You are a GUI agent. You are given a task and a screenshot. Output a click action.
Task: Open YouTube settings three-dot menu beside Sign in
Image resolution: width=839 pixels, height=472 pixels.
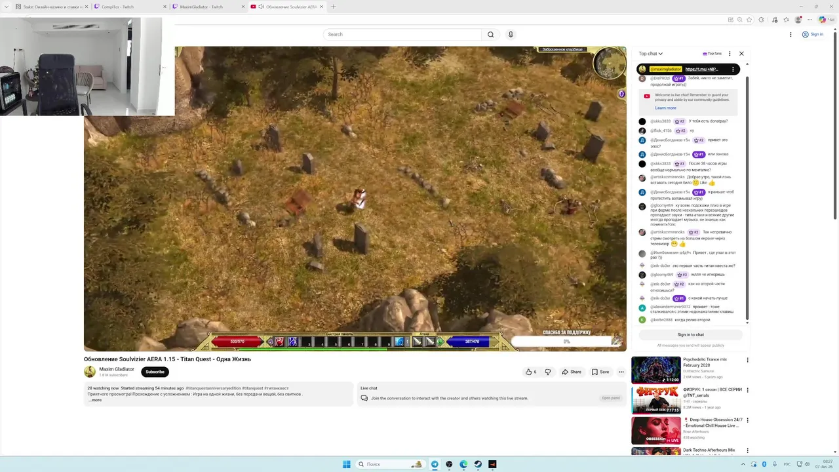[790, 34]
